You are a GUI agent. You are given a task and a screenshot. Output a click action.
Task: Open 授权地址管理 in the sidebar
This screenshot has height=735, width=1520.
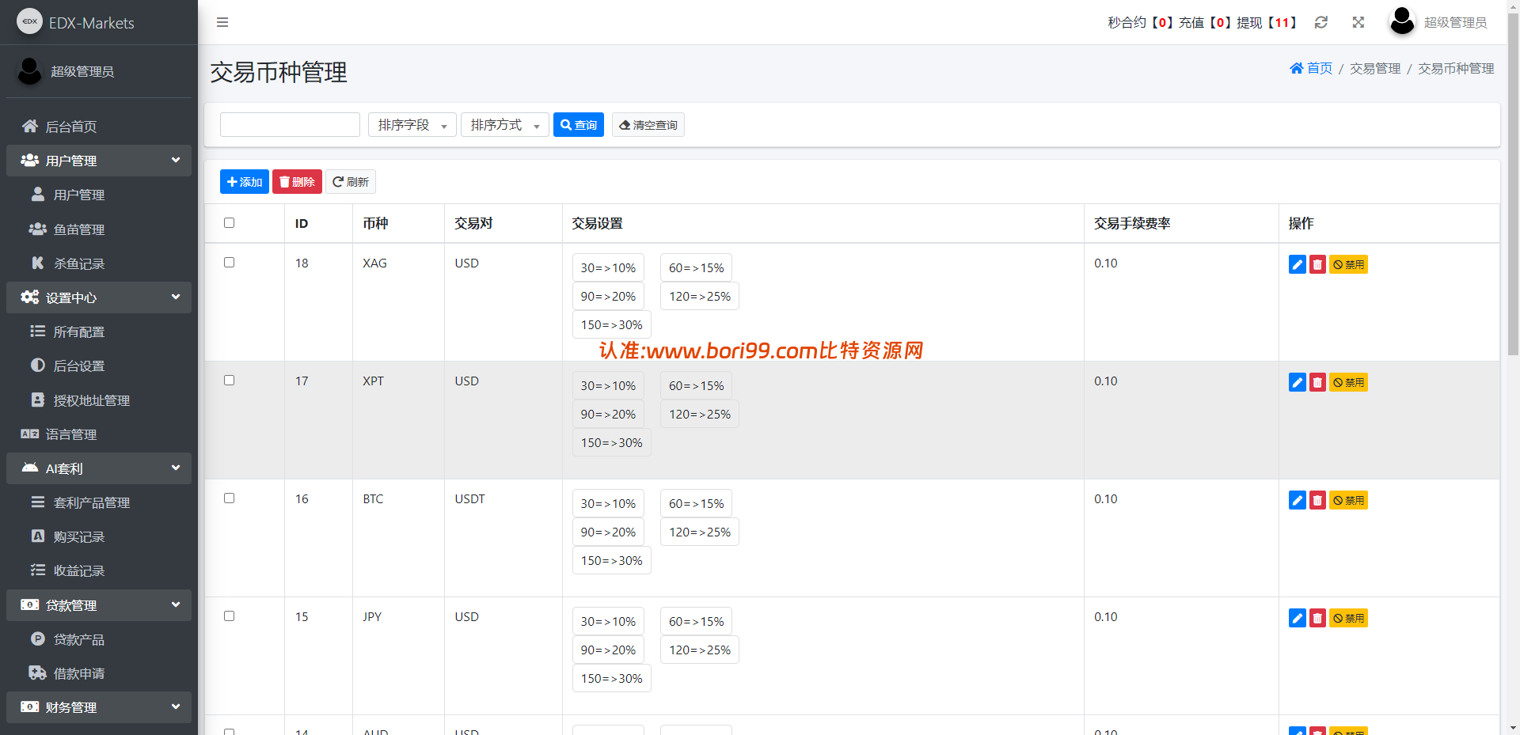pyautogui.click(x=99, y=400)
